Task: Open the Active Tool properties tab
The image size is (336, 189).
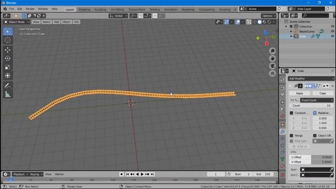Action: (x=282, y=80)
